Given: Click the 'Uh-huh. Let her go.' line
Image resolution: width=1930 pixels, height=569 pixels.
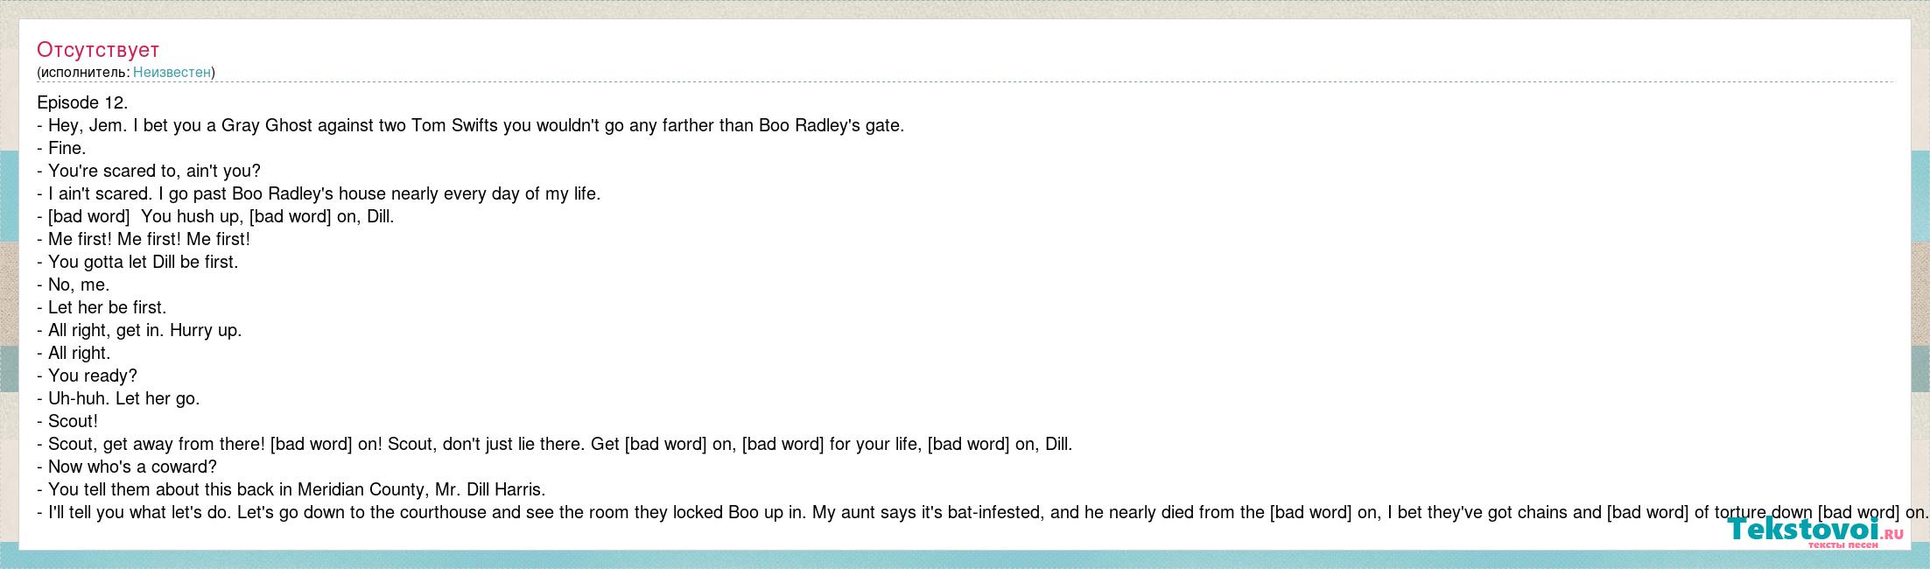Looking at the screenshot, I should (118, 398).
